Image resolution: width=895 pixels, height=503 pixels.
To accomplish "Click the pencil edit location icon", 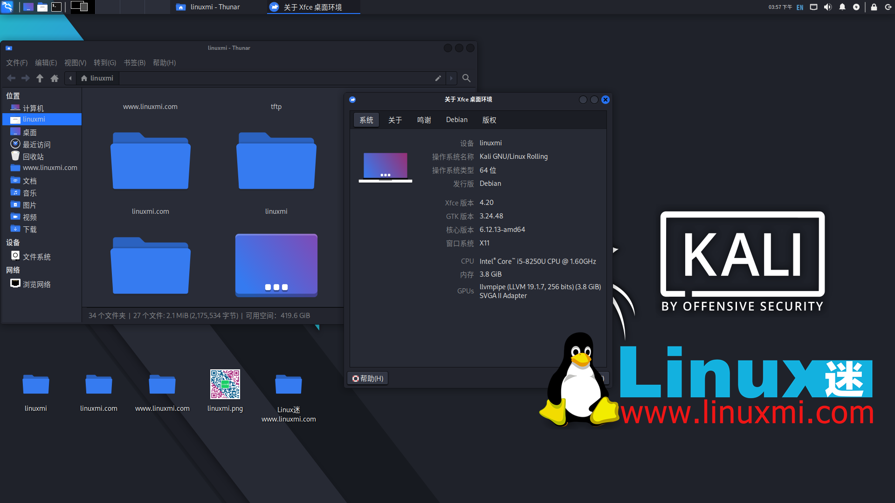I will click(438, 78).
